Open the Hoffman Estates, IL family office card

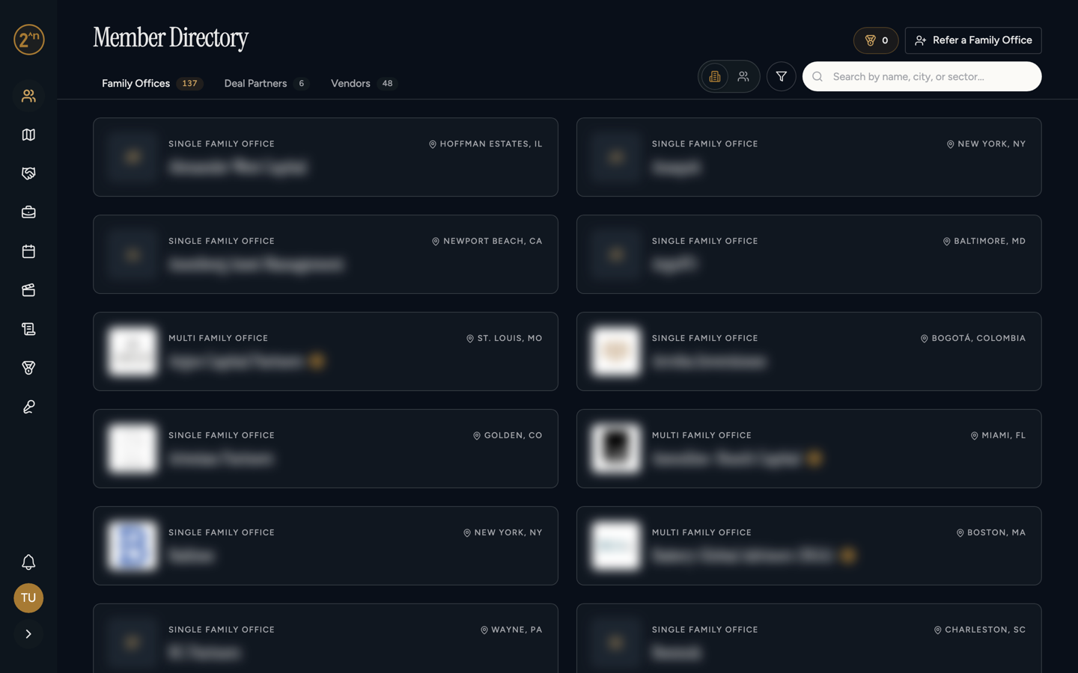(326, 157)
